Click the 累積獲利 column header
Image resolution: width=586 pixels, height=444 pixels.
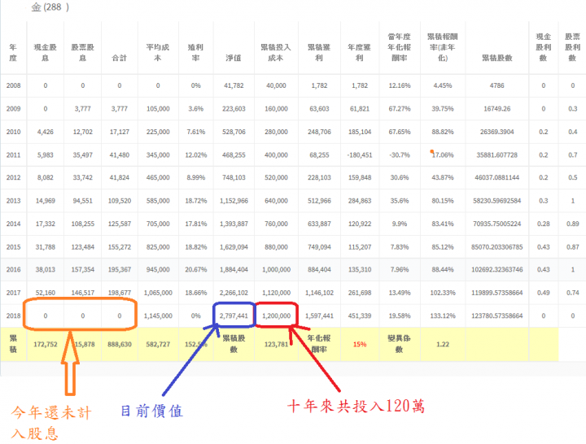pos(319,53)
